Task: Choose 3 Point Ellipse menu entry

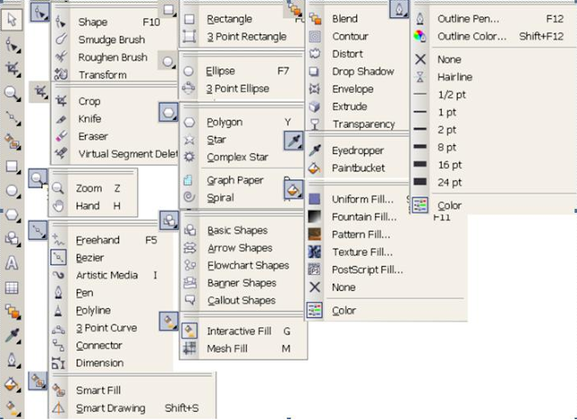Action: [x=238, y=88]
